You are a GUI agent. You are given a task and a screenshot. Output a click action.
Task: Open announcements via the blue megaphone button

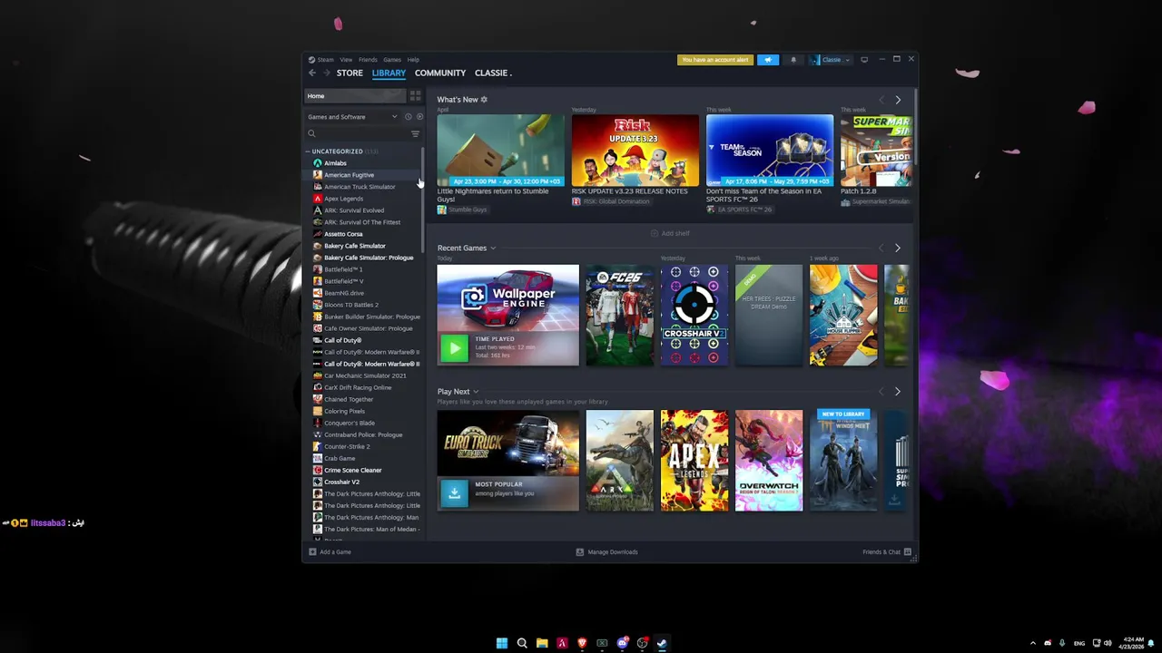point(768,60)
